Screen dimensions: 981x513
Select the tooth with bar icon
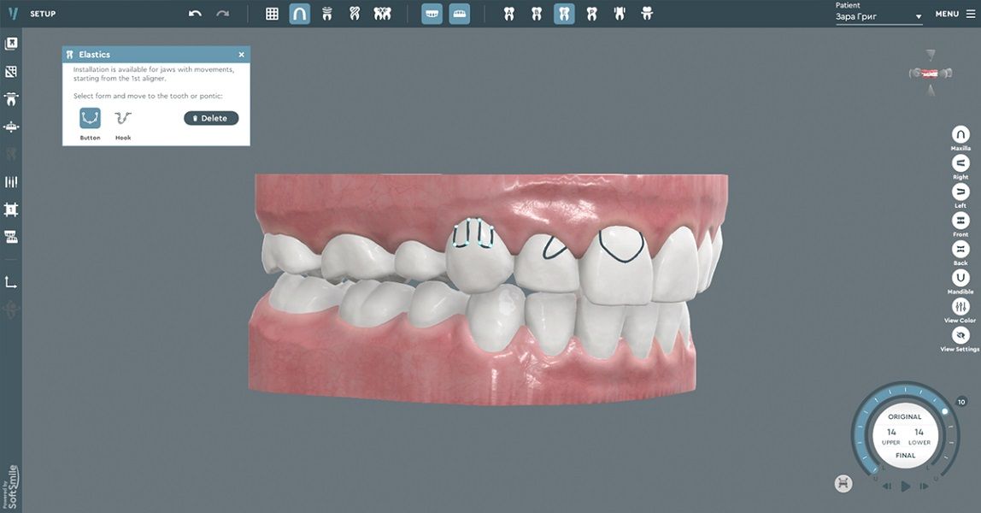coord(647,13)
